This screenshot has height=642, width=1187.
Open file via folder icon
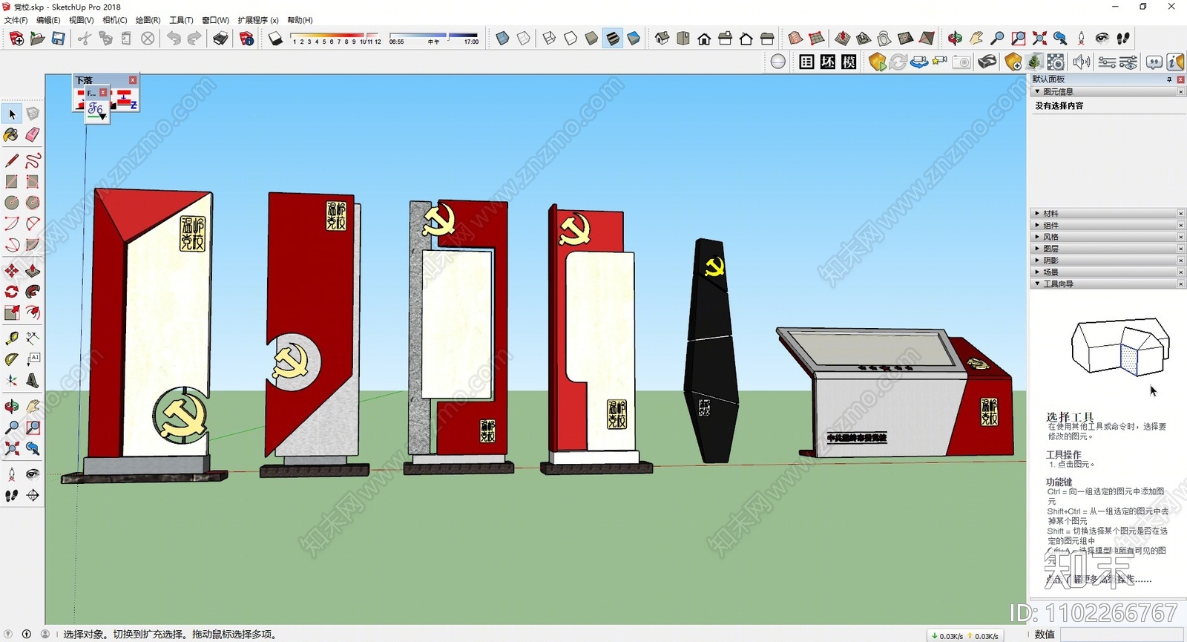click(37, 38)
